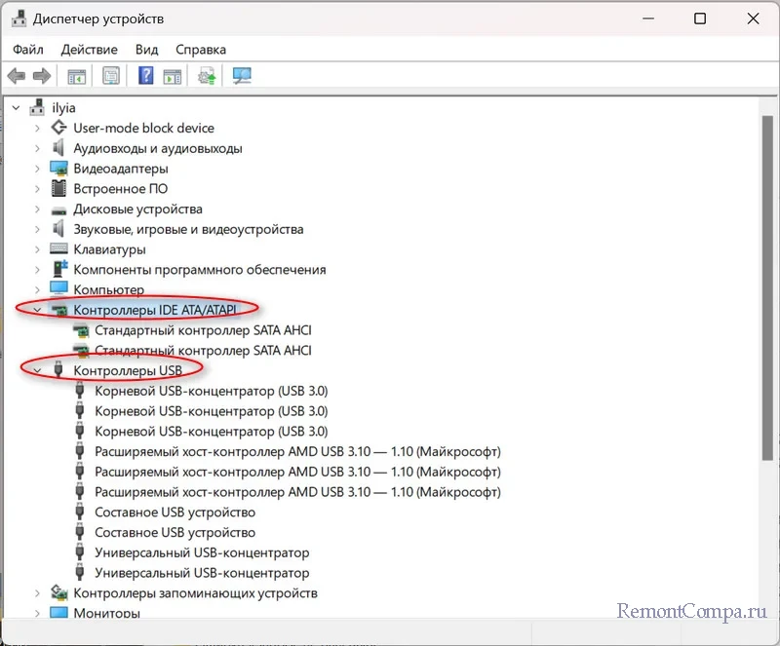Click the Properties toolbar icon
Viewport: 780px width, 646px height.
pos(111,76)
